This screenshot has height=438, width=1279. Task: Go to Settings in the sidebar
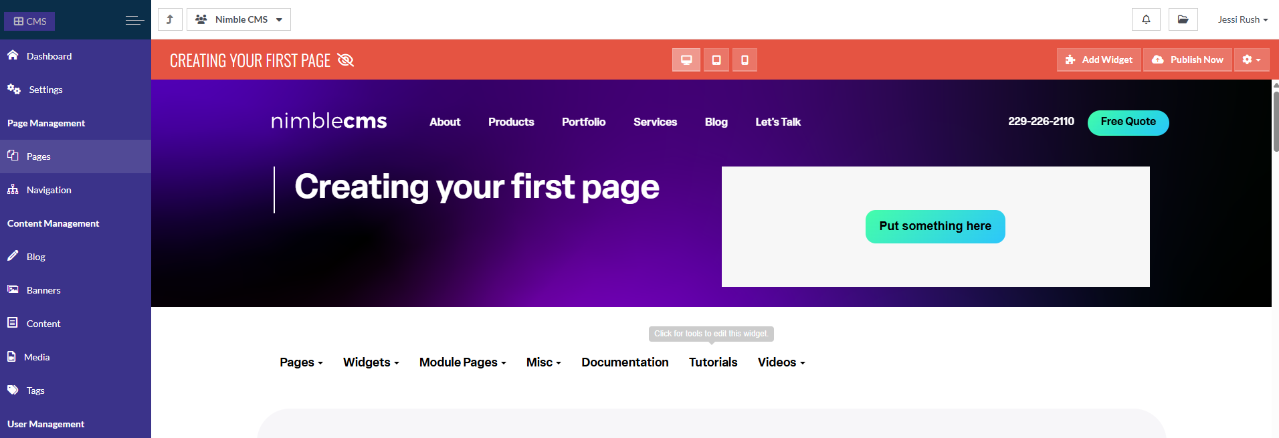pos(45,90)
